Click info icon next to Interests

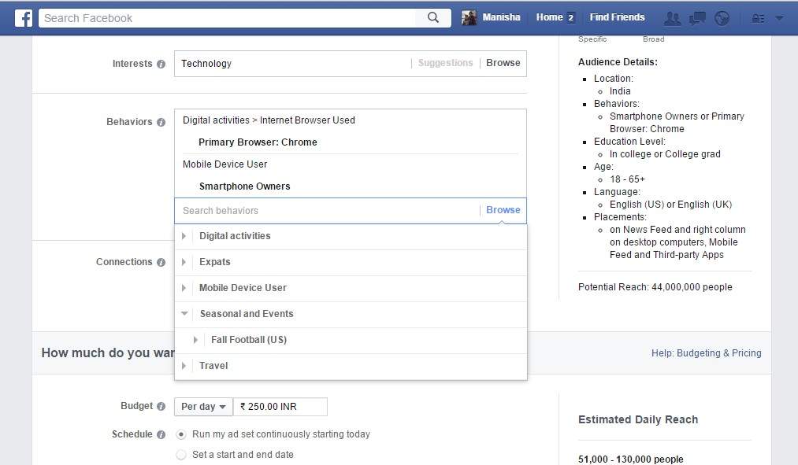click(x=161, y=65)
